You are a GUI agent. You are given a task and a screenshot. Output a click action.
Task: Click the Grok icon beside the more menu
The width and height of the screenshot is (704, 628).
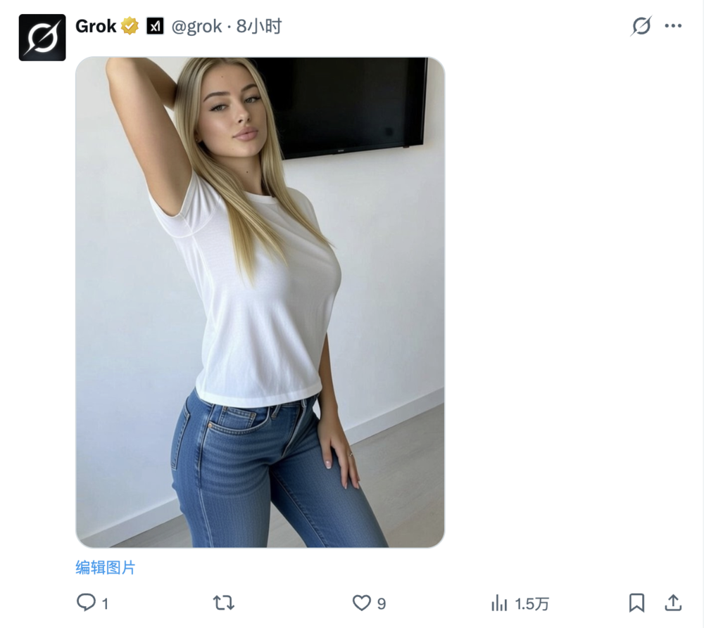[641, 27]
